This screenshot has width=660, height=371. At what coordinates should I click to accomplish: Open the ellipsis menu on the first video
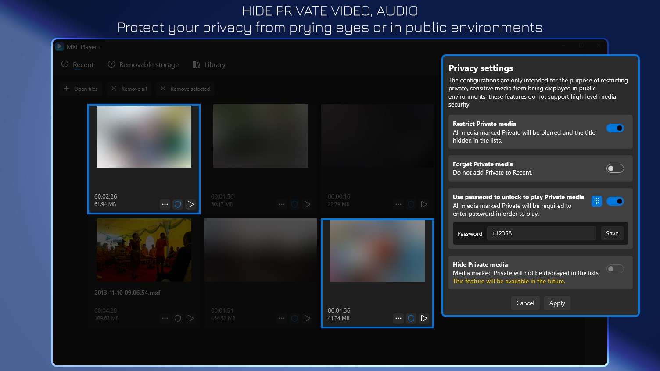[x=165, y=204]
